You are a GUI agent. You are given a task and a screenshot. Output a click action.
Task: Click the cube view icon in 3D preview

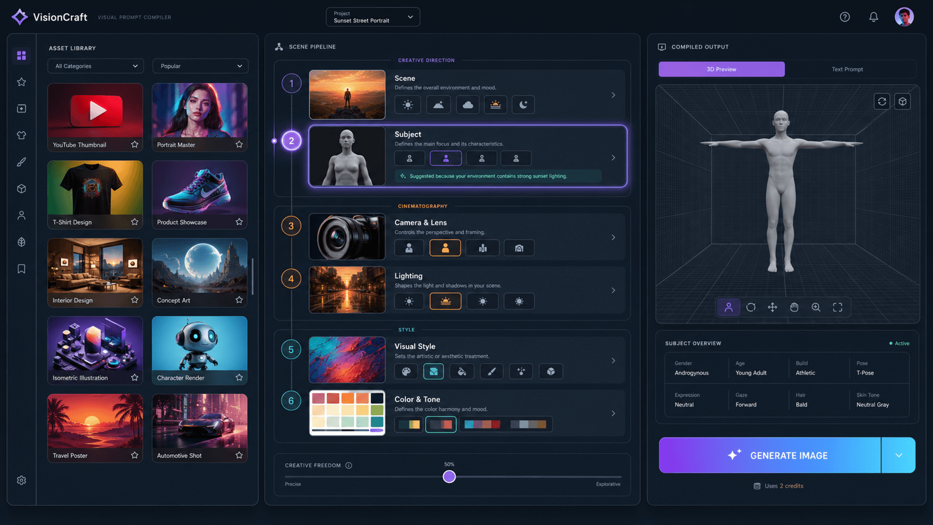point(902,101)
